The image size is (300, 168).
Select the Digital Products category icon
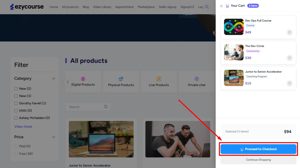coord(83,79)
